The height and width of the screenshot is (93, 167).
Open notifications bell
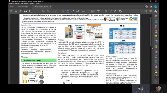(151, 7)
